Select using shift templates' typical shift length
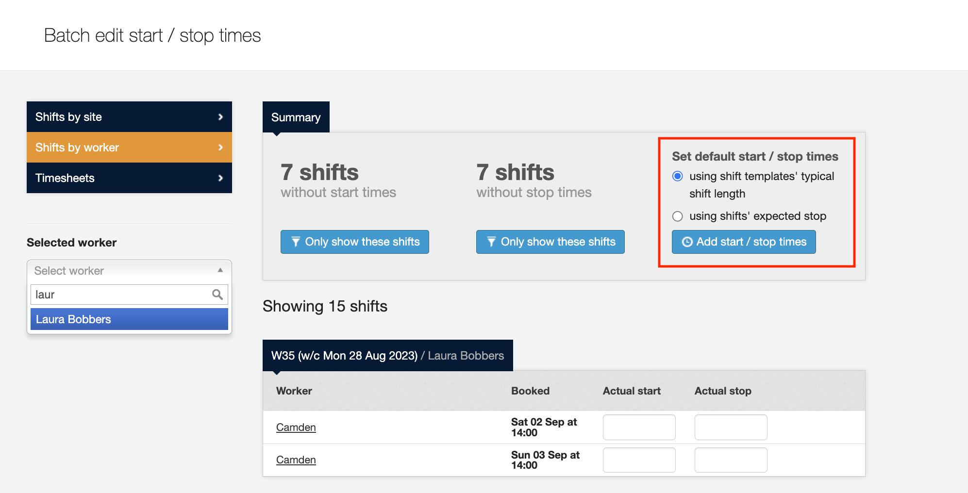The height and width of the screenshot is (493, 968). point(677,176)
